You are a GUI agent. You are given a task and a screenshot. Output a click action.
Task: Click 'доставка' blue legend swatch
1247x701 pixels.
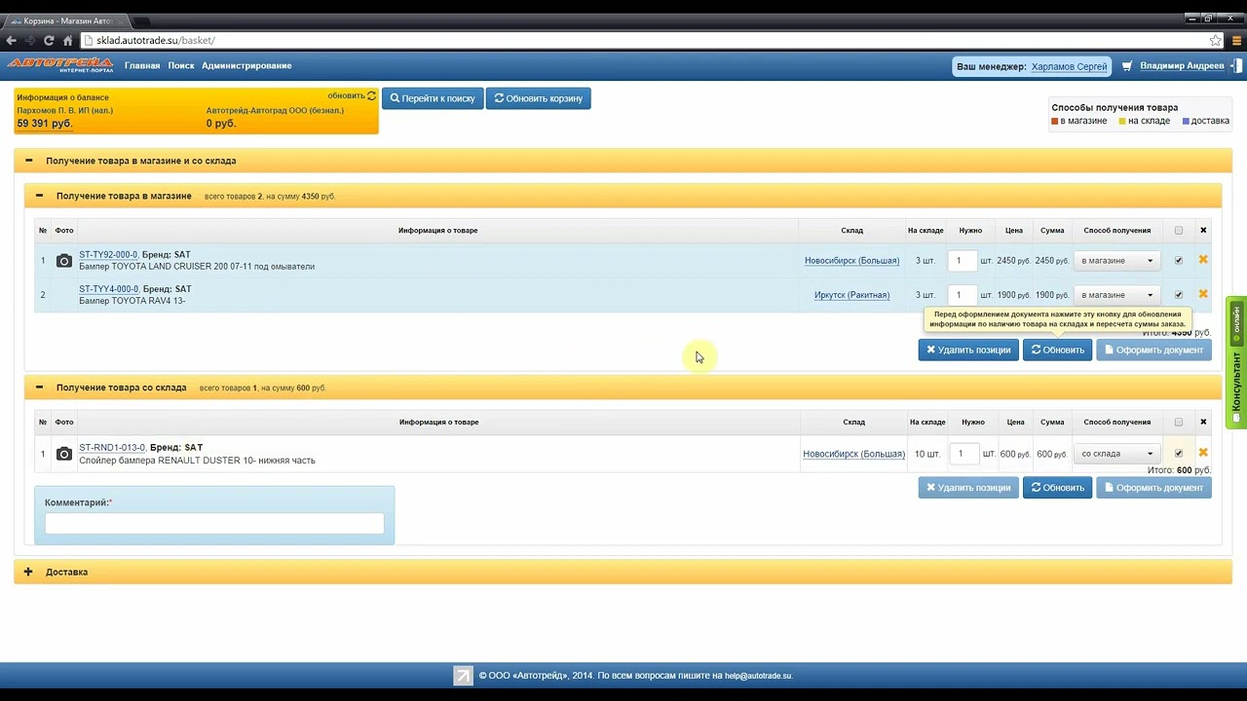(x=1186, y=122)
